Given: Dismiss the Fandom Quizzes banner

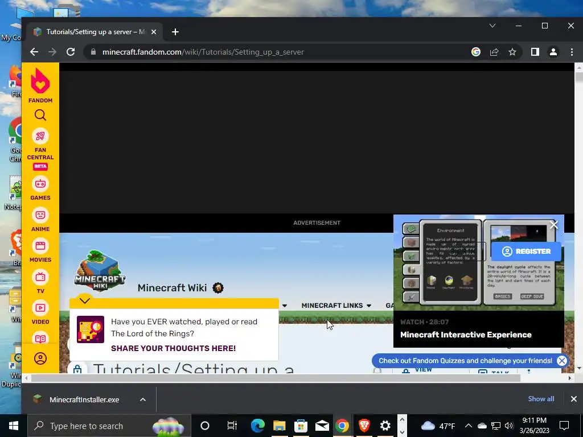Looking at the screenshot, I should click(562, 360).
